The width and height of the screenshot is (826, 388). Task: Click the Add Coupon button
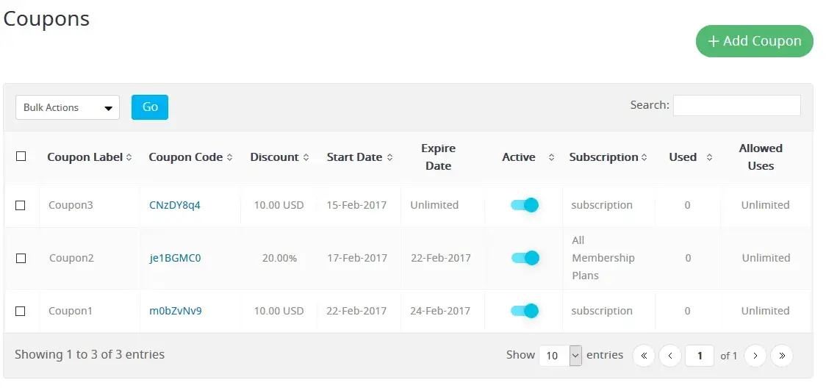coord(754,41)
